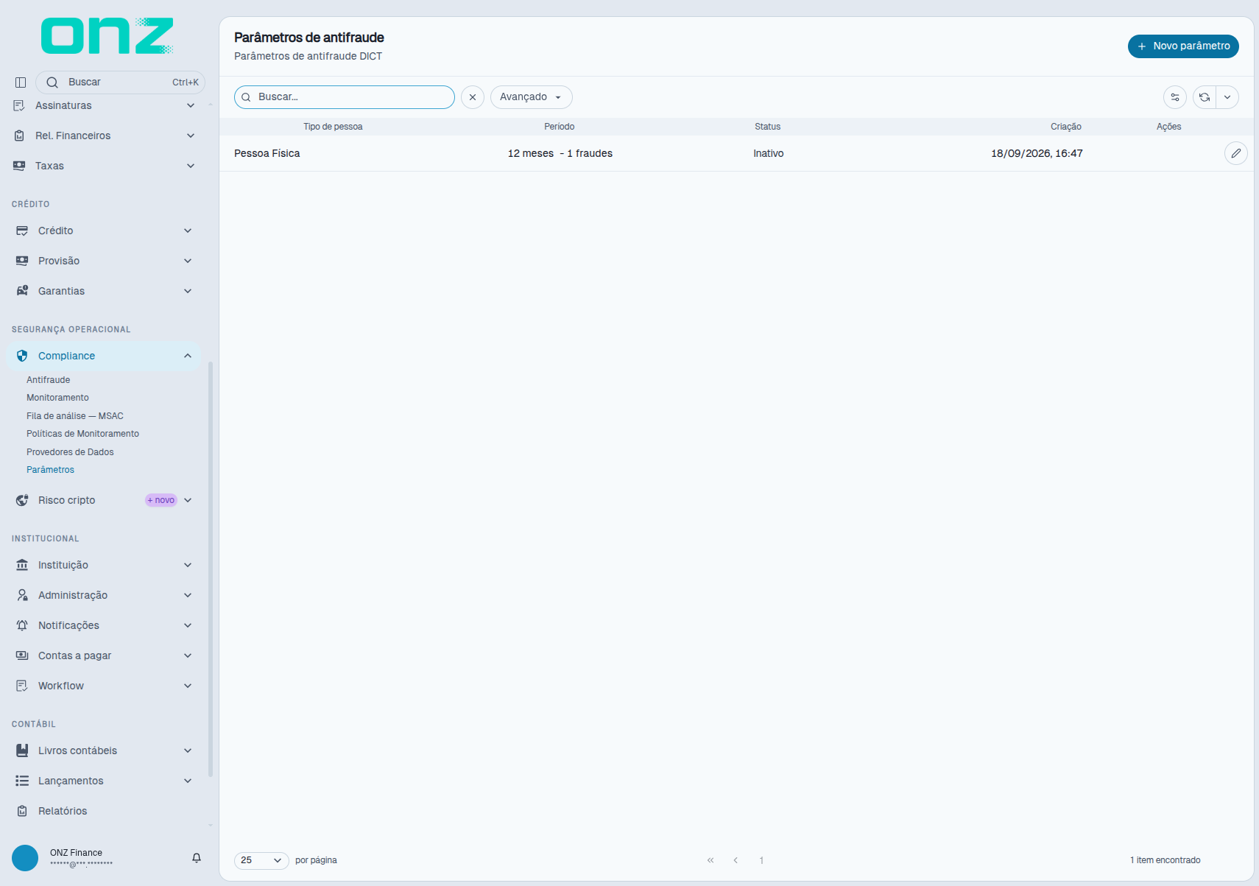
Task: Click the Provisão icon
Action: tap(22, 261)
